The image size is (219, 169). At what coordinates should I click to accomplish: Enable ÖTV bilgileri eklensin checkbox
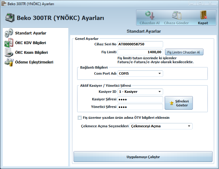pyautogui.click(x=80, y=118)
